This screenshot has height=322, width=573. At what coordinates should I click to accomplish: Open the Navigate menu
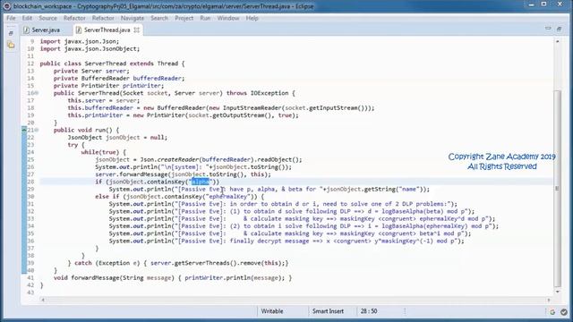click(133, 18)
